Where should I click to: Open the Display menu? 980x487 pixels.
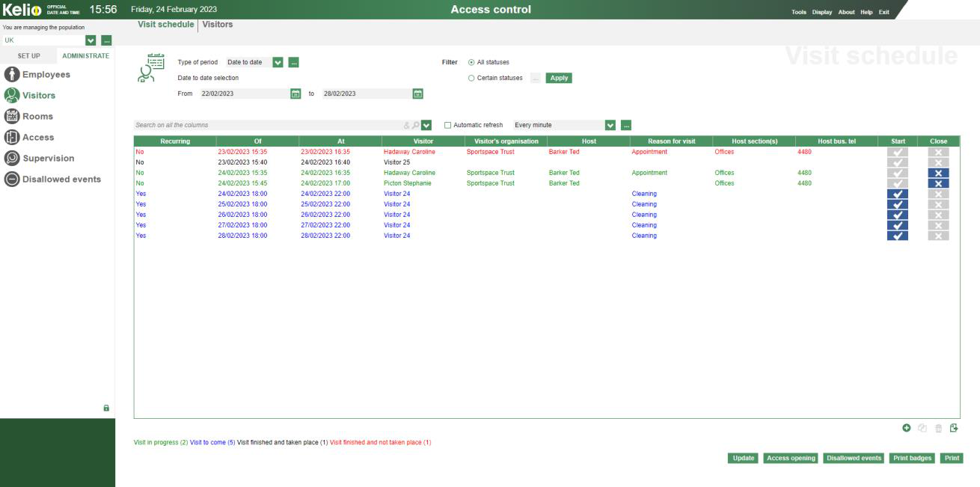click(822, 12)
